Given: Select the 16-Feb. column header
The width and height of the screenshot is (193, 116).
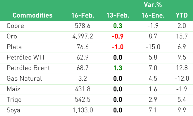Looking at the screenshot, I should tap(83, 15).
